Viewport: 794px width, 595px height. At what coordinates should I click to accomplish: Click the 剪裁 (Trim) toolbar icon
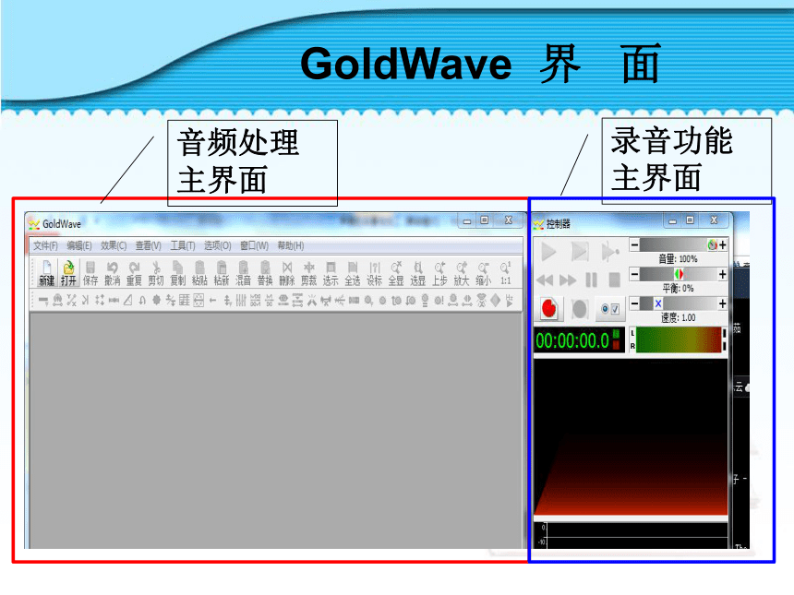[x=309, y=273]
